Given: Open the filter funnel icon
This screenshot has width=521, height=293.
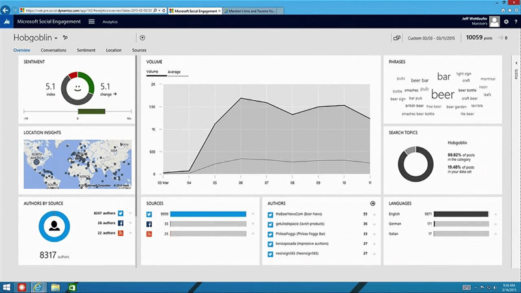Looking at the screenshot, I should coord(143,38).
